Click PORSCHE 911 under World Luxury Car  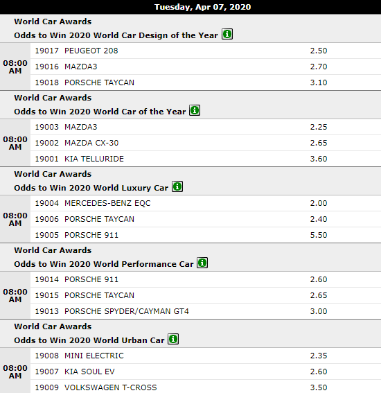click(91, 235)
